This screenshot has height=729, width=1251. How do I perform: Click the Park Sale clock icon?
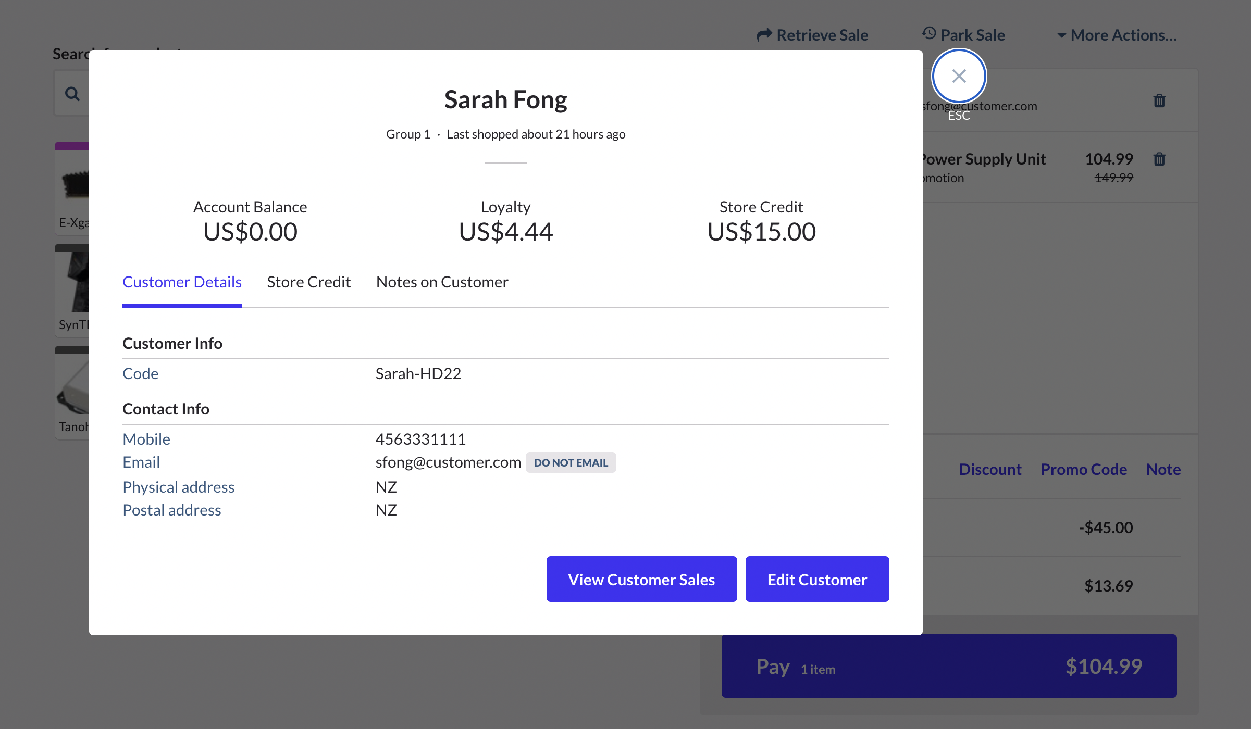pos(929,34)
